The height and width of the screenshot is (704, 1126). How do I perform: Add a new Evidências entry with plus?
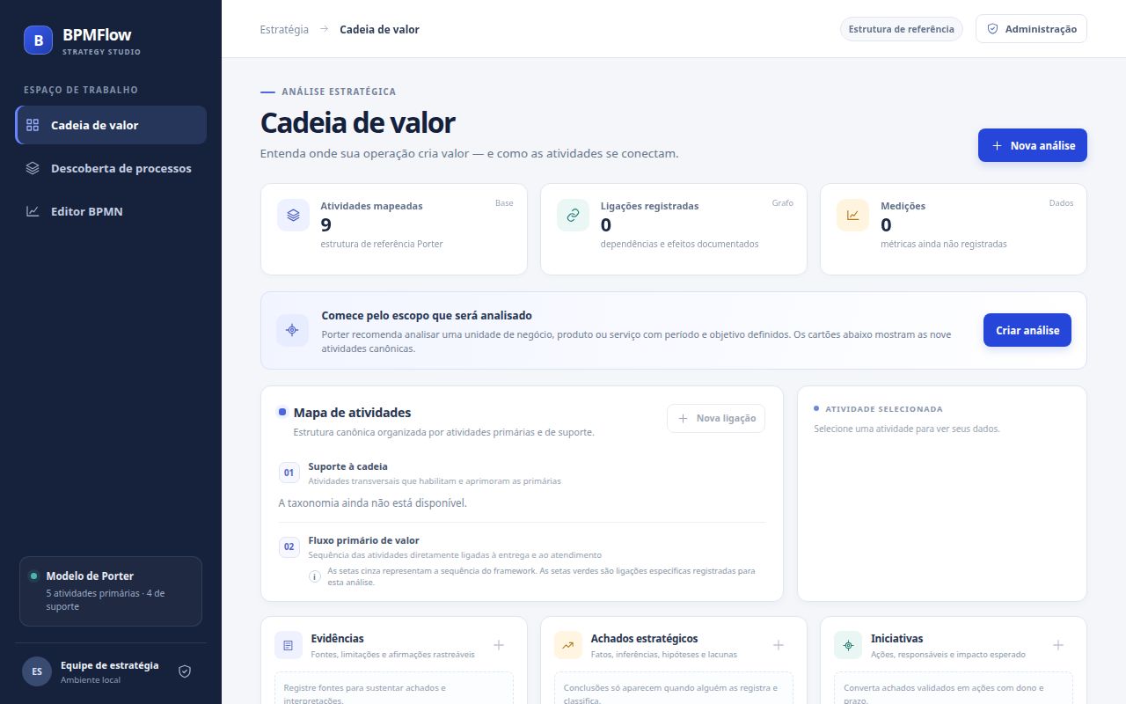(x=499, y=645)
